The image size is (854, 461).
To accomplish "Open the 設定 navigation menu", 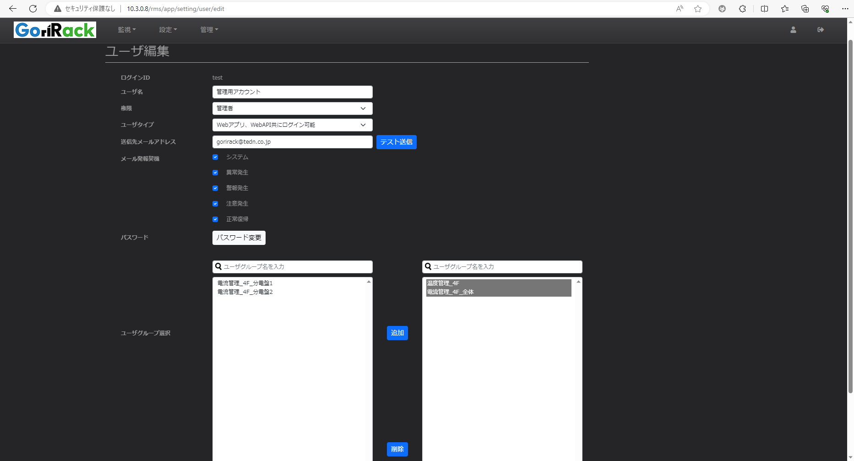I will click(168, 30).
